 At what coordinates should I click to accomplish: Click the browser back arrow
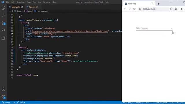pos(125,9)
